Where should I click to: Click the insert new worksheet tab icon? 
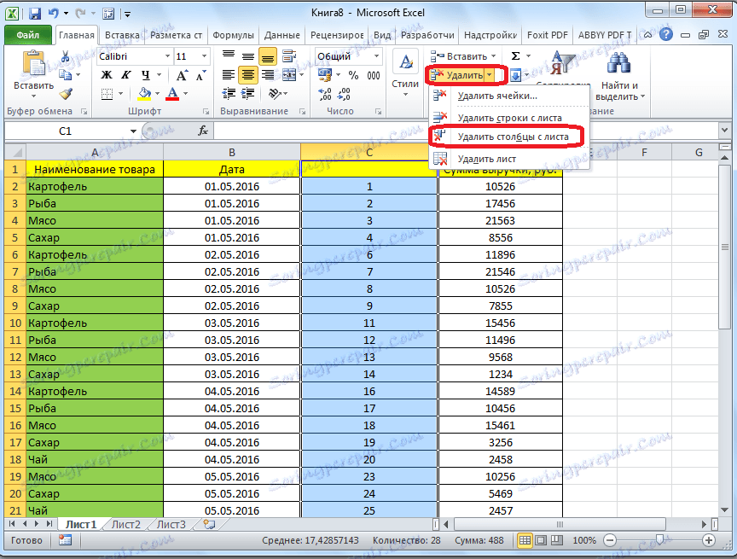point(208,524)
